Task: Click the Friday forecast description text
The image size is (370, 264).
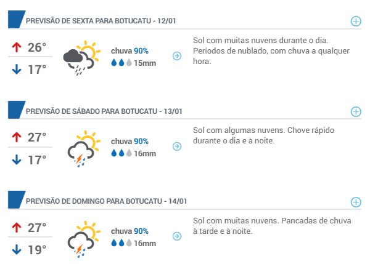Action: pyautogui.click(x=271, y=50)
